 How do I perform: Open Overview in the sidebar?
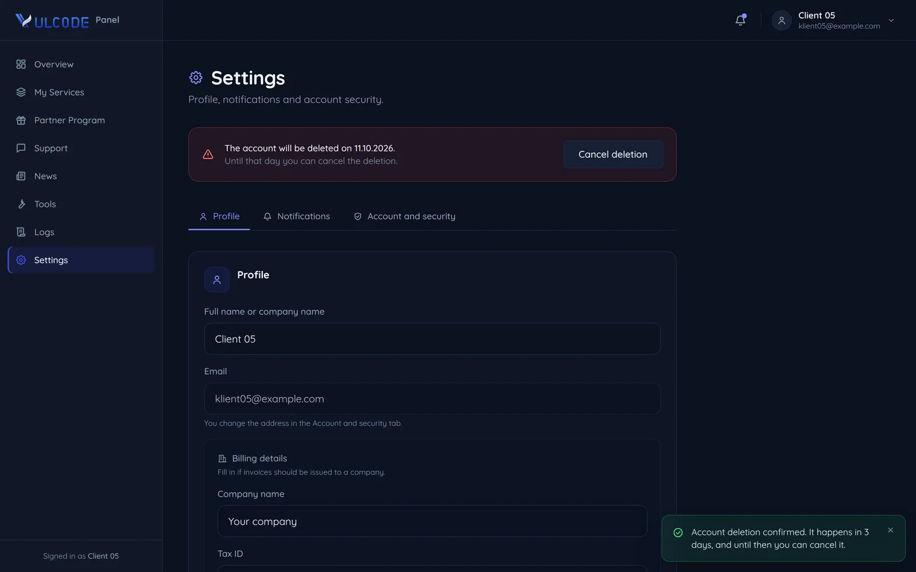(81, 64)
